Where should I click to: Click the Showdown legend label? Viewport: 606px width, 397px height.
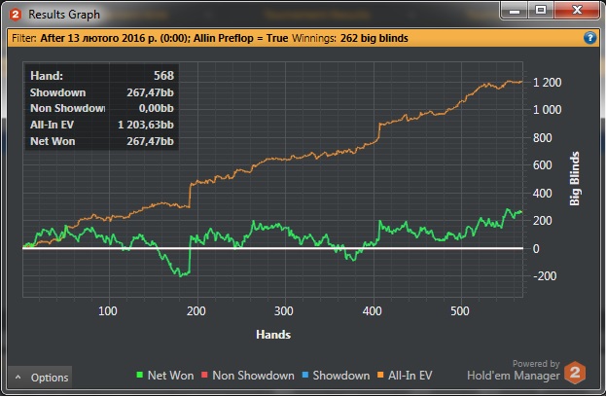pyautogui.click(x=340, y=376)
